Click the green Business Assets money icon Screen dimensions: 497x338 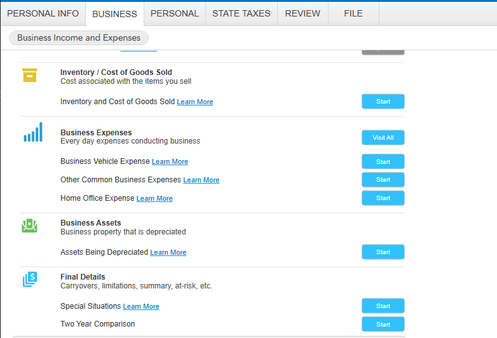point(29,225)
